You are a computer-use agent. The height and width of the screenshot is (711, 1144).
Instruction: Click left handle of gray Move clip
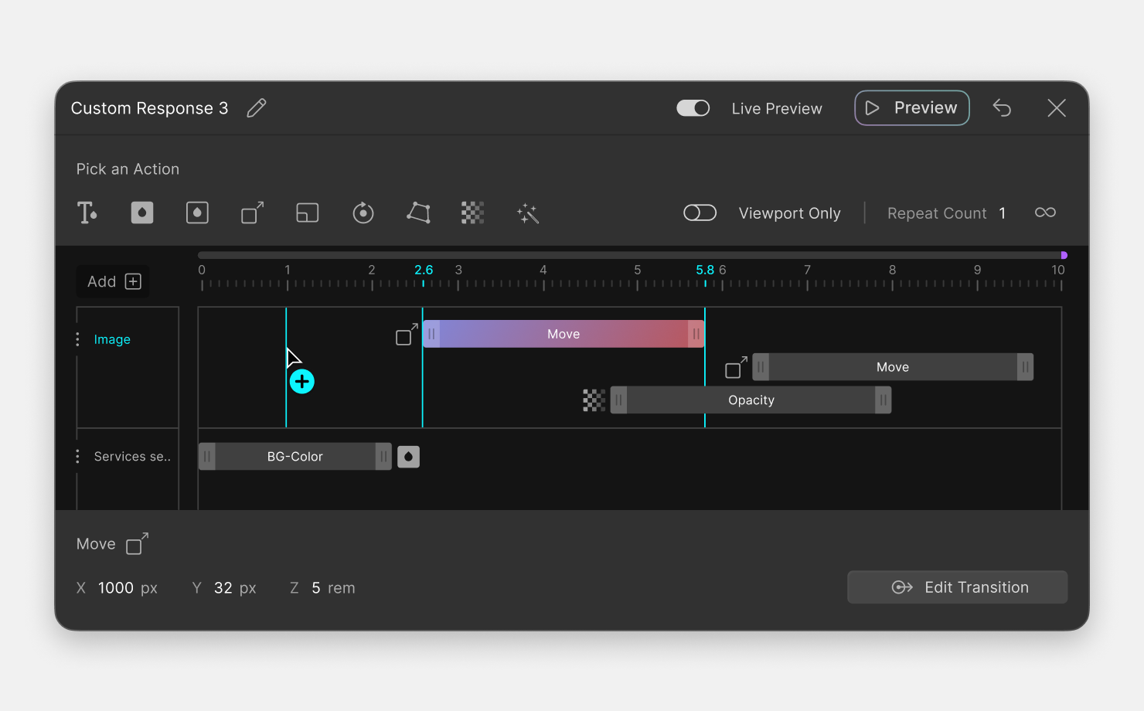coord(761,367)
